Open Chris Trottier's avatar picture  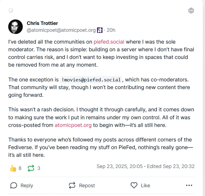click(16, 27)
